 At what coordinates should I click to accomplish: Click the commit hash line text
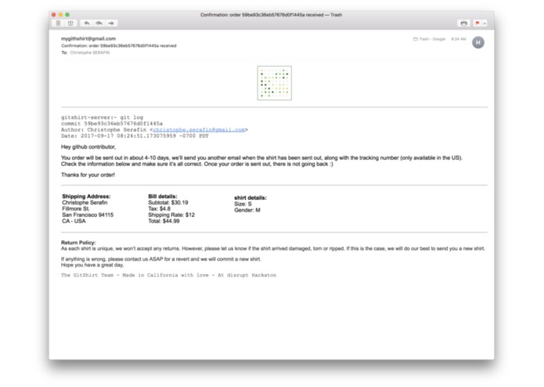[112, 124]
